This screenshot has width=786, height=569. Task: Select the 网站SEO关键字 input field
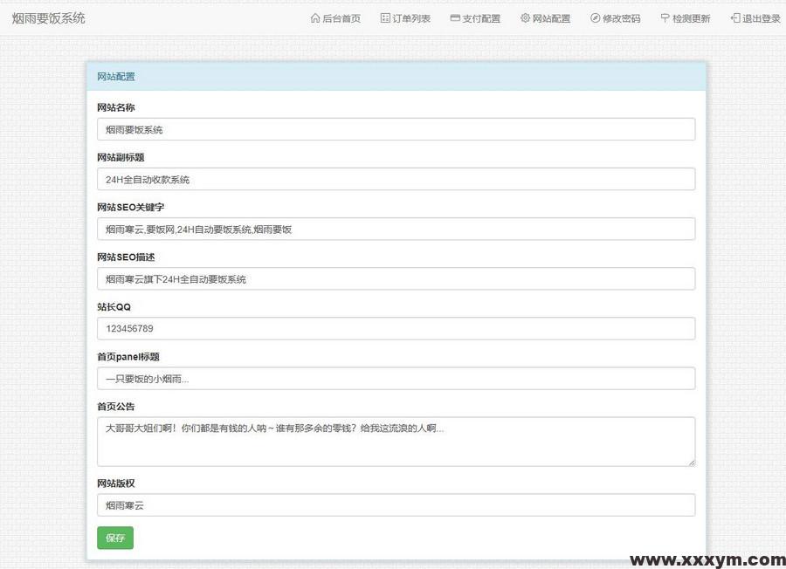tap(396, 229)
